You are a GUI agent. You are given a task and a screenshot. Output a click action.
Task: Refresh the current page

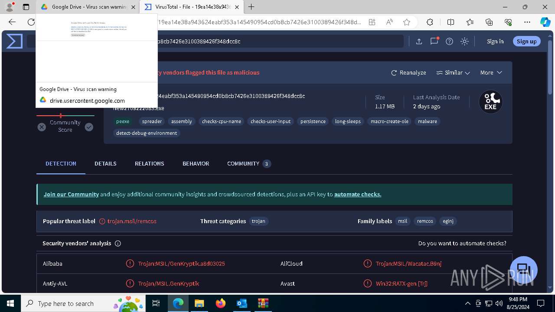click(x=31, y=22)
